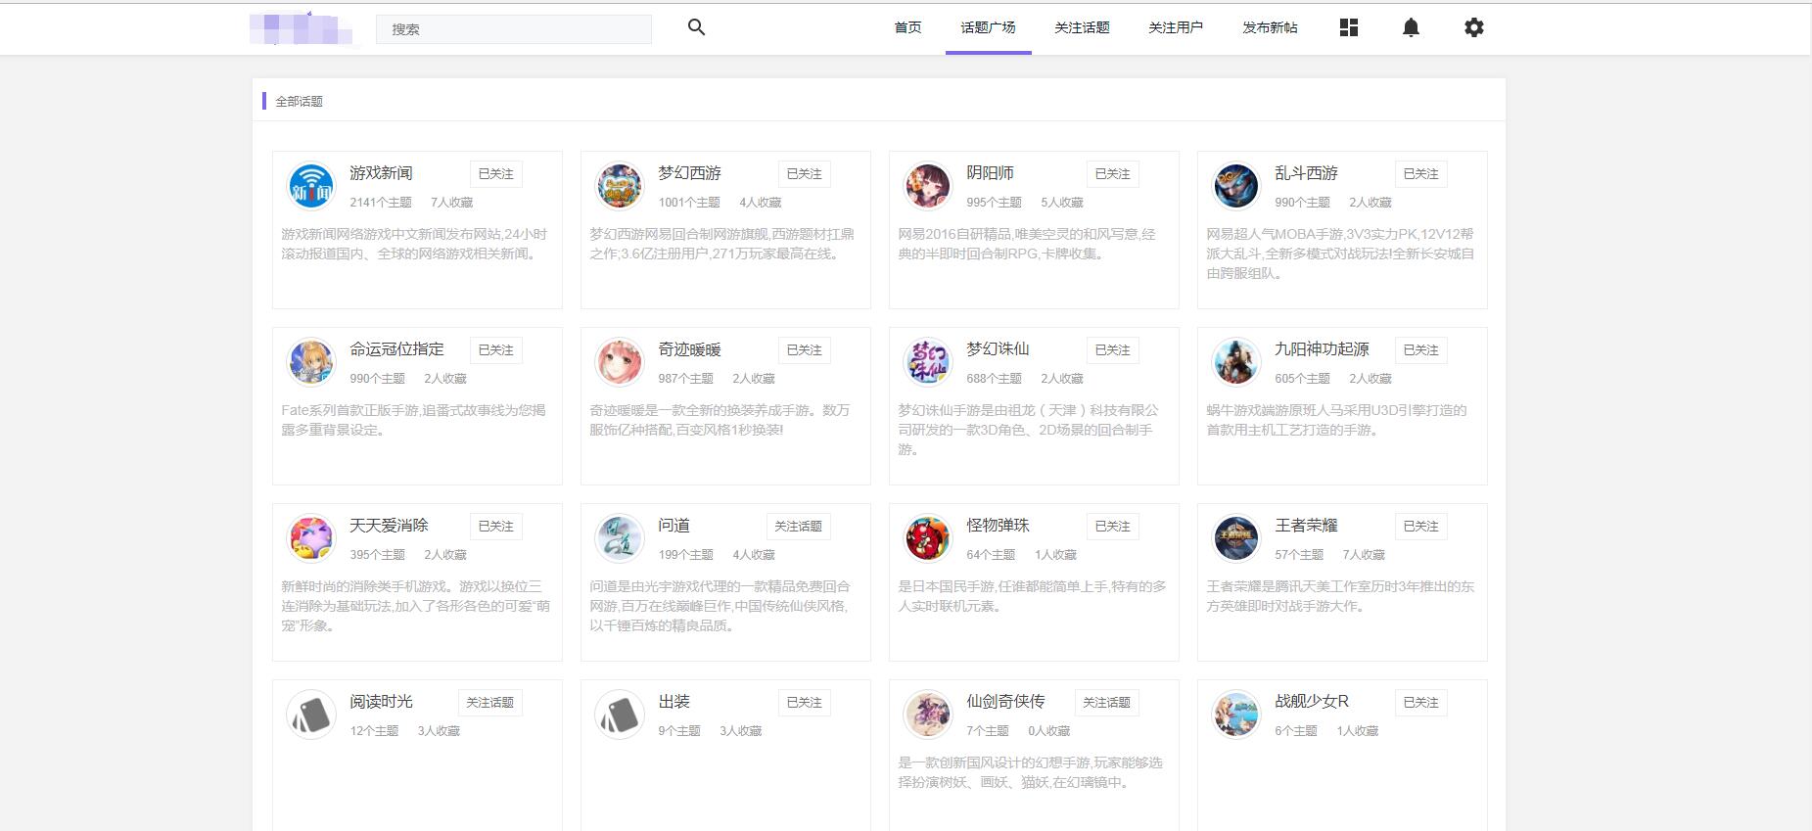Viewport: 1812px width, 831px height.
Task: Toggle 已关注 on the 怪物弹珠 card
Action: pyautogui.click(x=1112, y=527)
